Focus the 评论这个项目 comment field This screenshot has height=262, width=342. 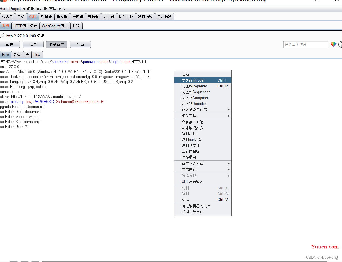coord(306,44)
